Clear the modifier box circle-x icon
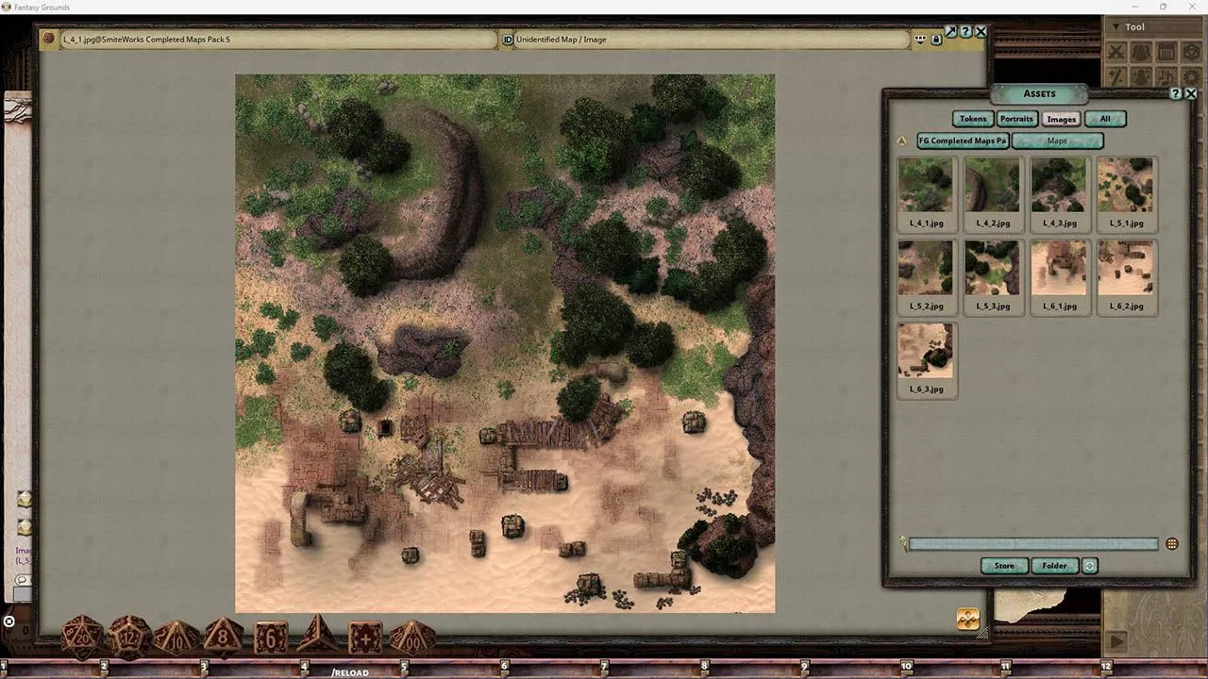 9,621
